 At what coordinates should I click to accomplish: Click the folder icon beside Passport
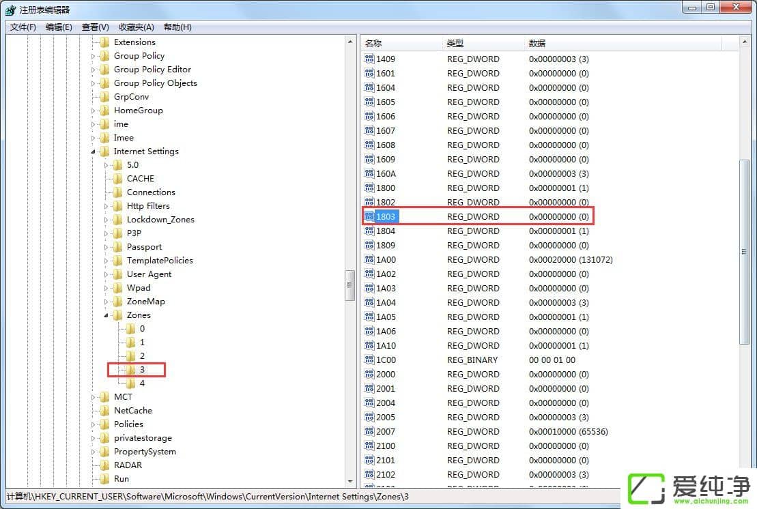click(118, 246)
